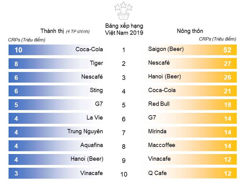Click the urban Vinacafe score 3

pos(16,173)
